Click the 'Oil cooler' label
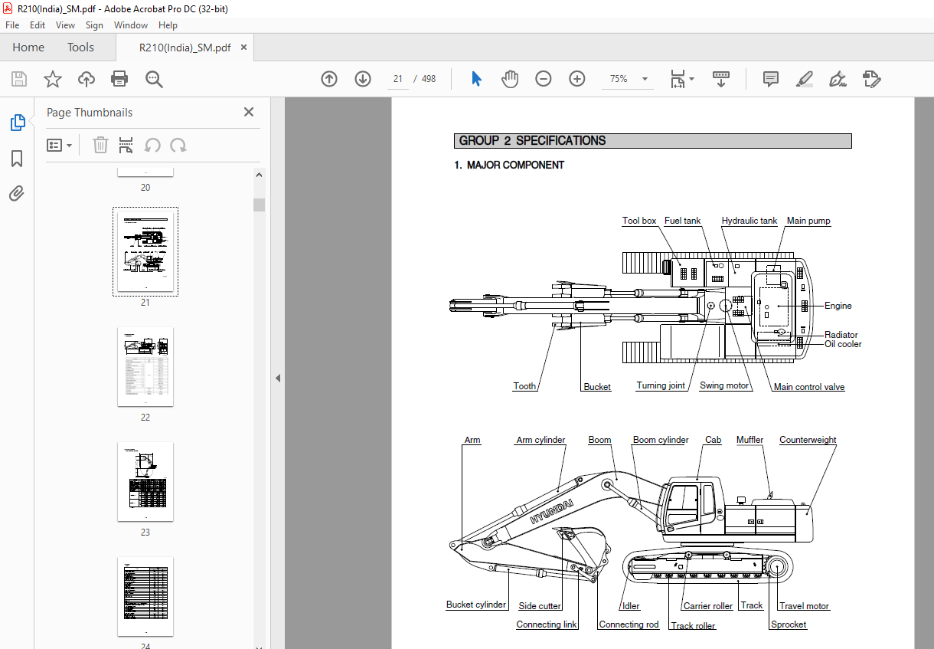Viewport: 934px width, 649px height. pos(843,344)
